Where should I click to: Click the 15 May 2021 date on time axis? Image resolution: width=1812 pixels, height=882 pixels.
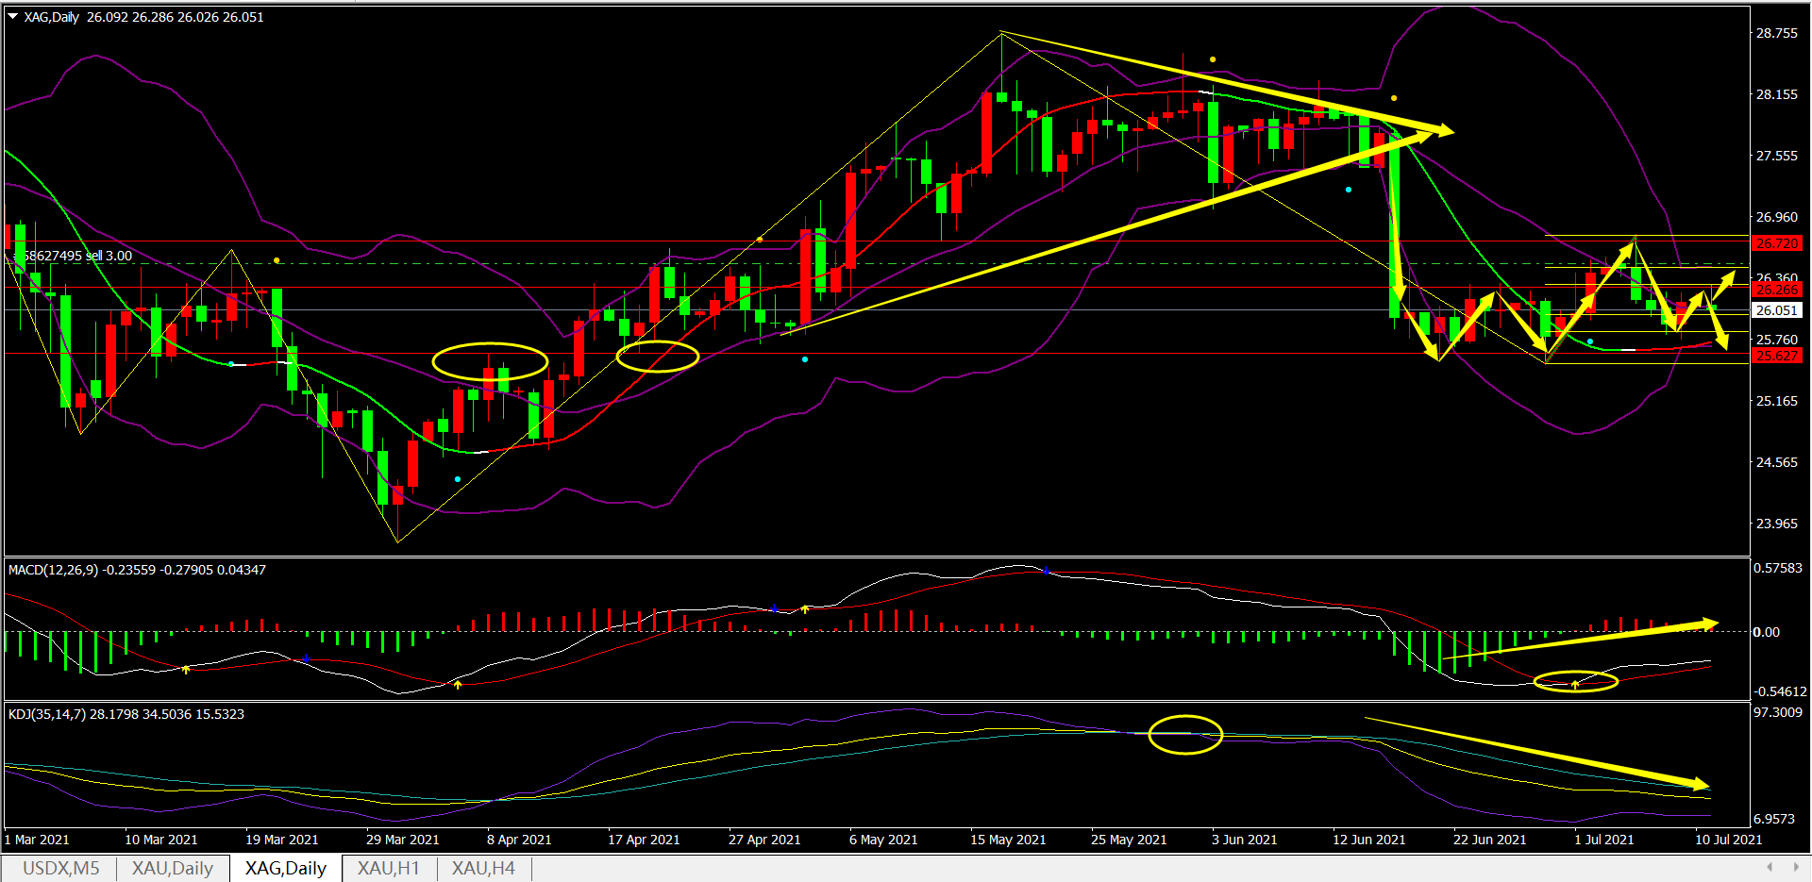(1008, 840)
